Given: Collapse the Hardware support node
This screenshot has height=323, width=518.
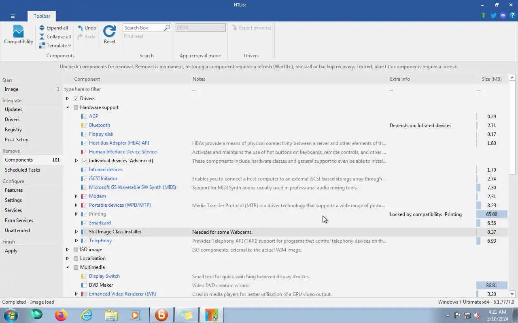Looking at the screenshot, I should click(x=68, y=107).
